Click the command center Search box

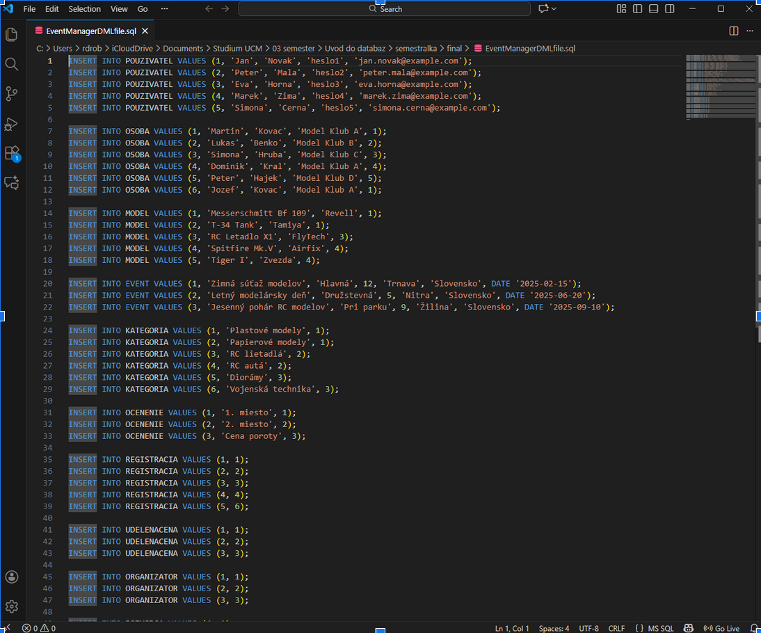(385, 9)
